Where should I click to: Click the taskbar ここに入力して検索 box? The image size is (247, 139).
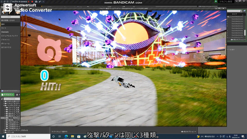click(28, 136)
